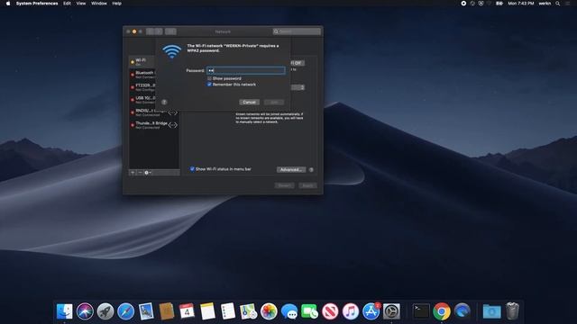Launch Siri from the Dock
577x324 pixels.
coord(85,311)
